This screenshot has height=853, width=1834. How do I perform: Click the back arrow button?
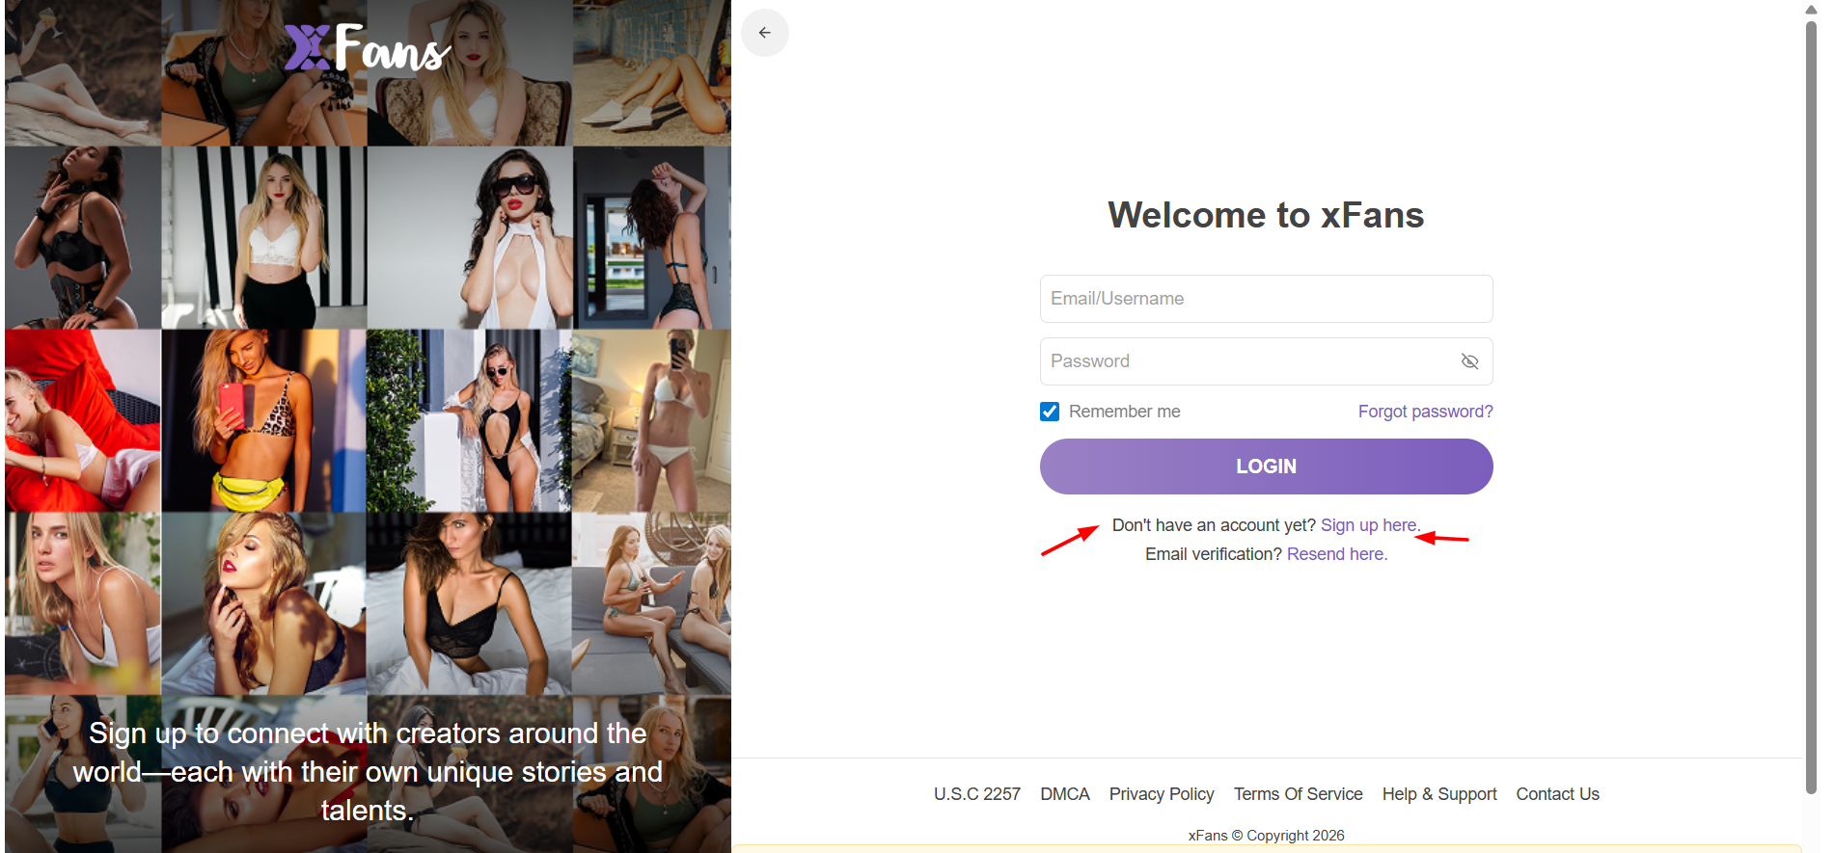764,33
